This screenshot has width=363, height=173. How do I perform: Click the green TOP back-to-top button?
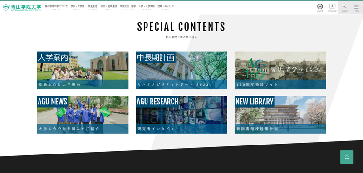coord(347,157)
